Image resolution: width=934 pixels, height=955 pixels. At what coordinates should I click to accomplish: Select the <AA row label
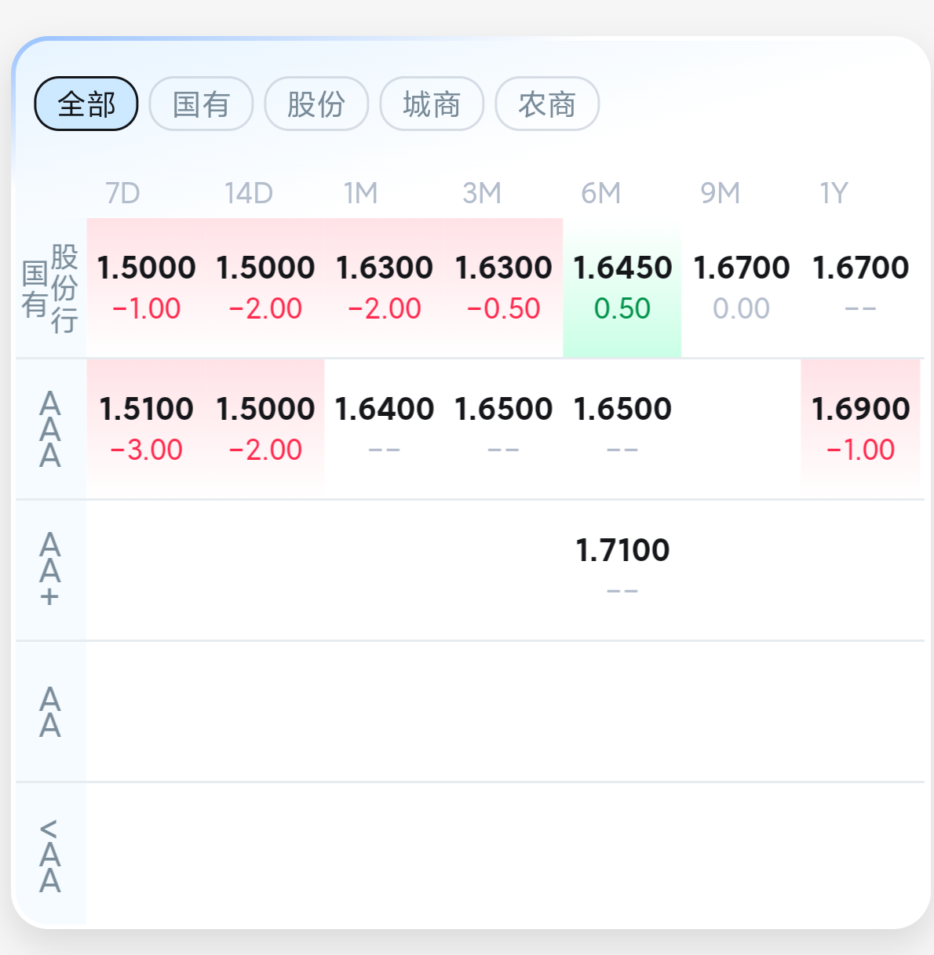point(50,855)
